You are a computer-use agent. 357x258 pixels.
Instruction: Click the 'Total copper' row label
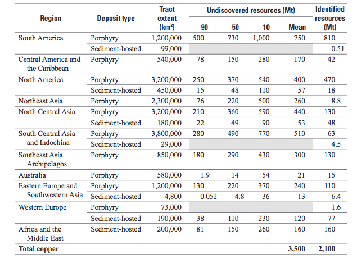tap(39, 248)
